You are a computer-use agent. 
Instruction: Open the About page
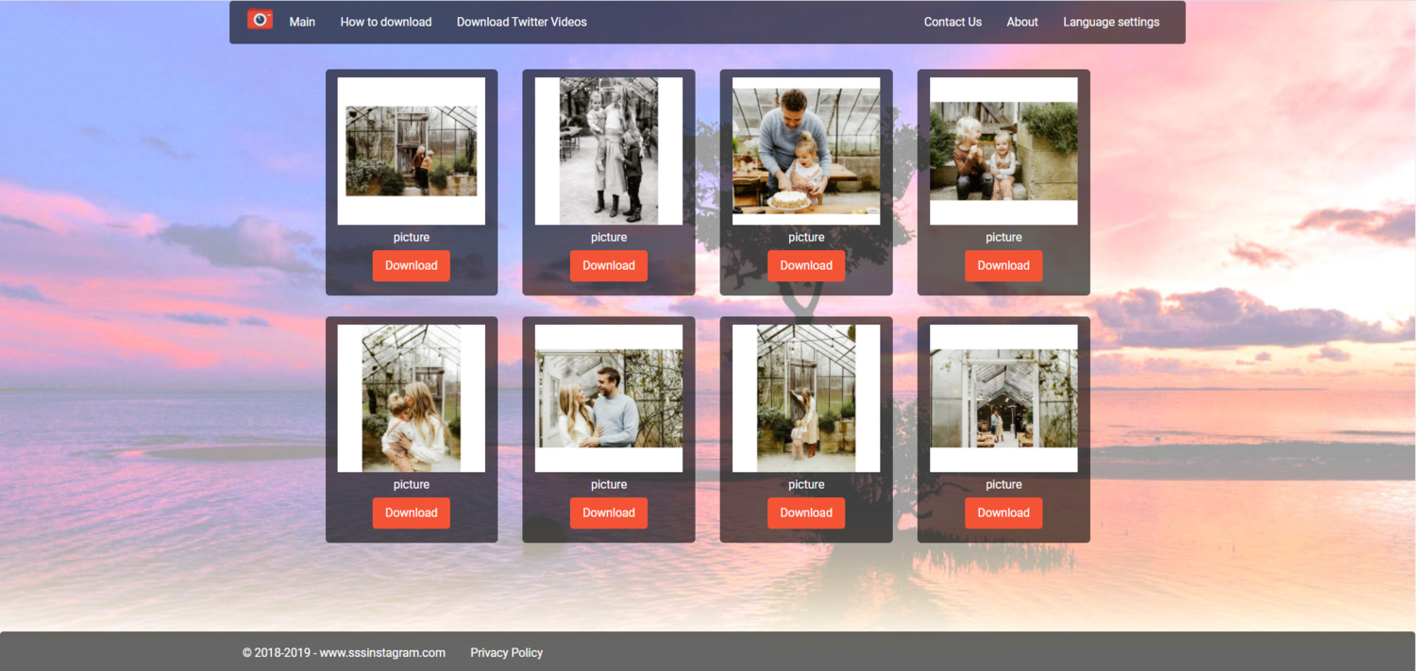pos(1021,21)
